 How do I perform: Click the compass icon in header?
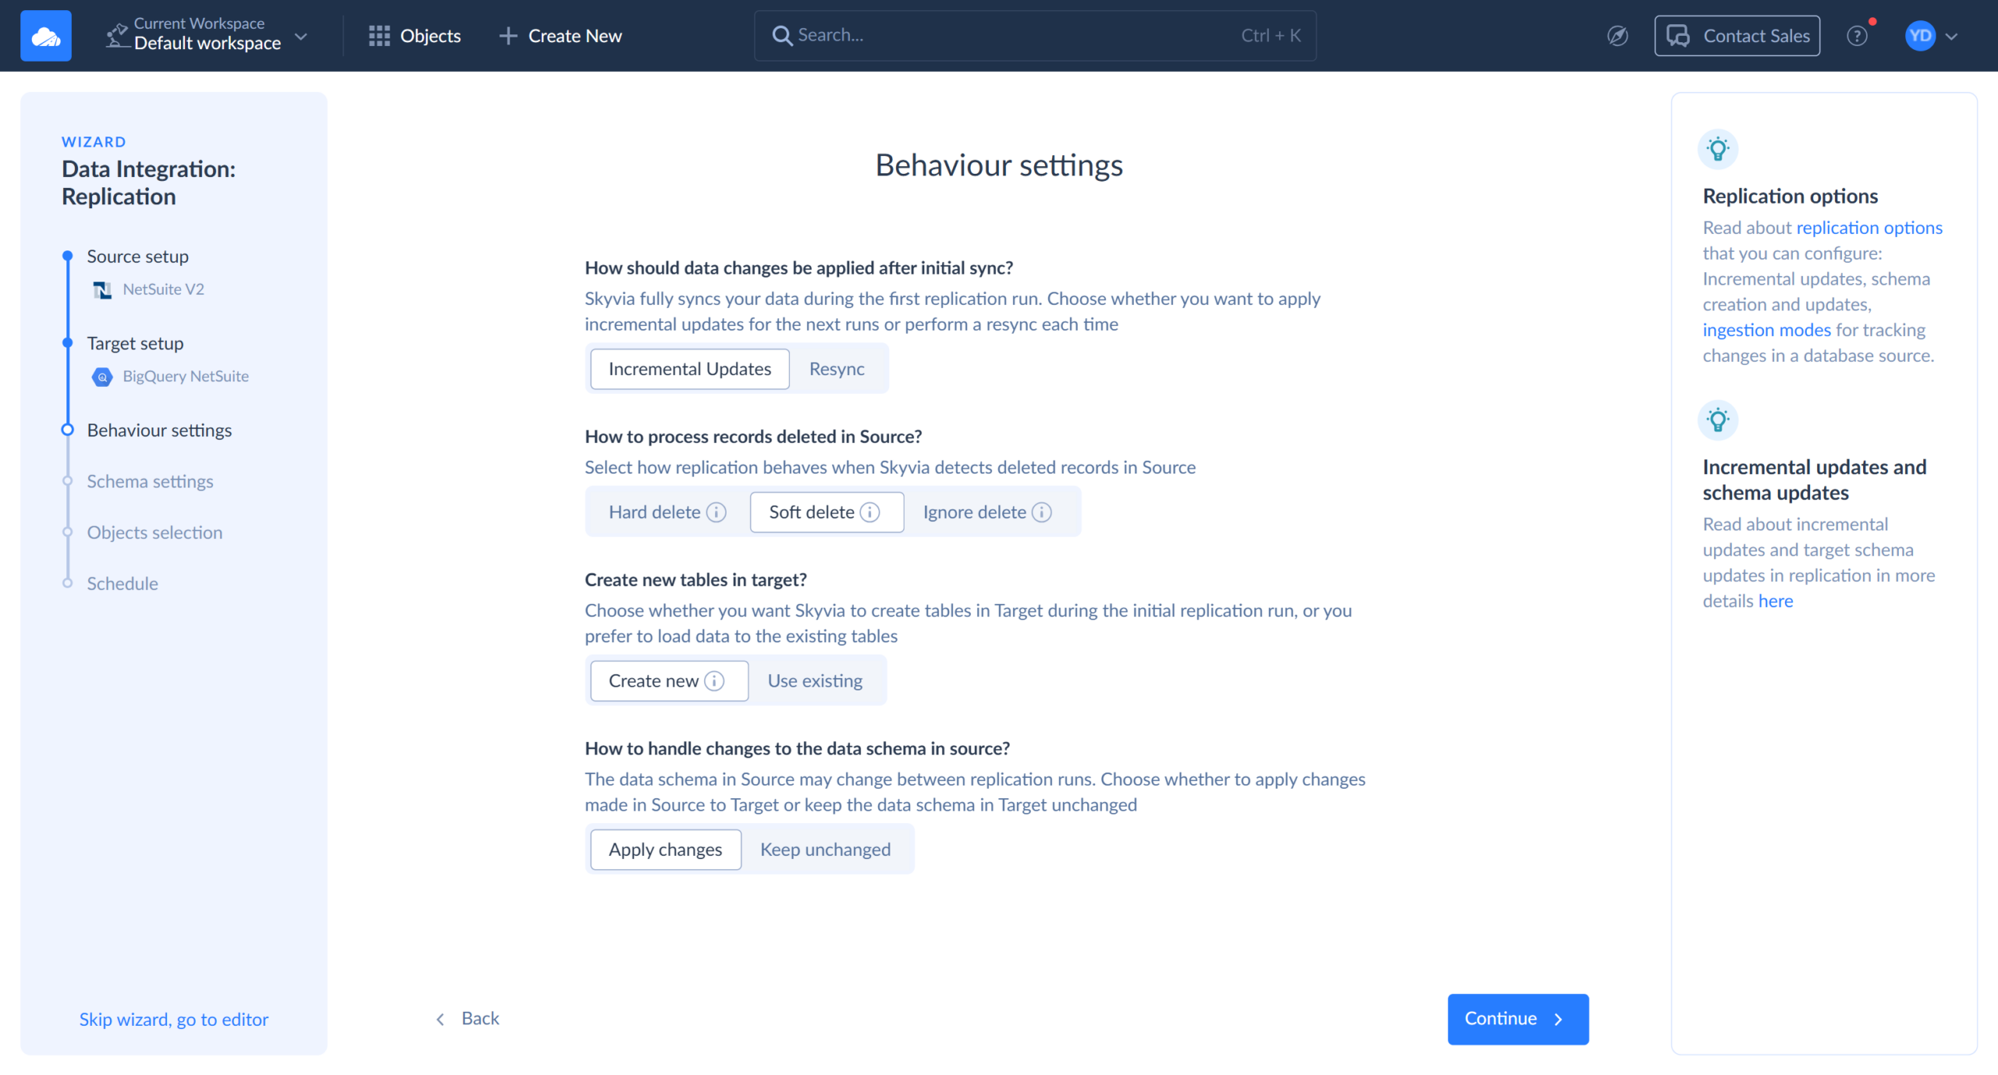(x=1617, y=36)
